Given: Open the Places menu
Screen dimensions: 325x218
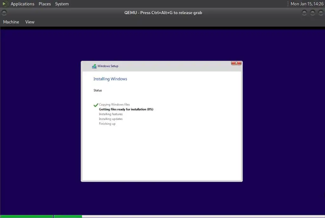Looking at the screenshot, I should pos(44,4).
